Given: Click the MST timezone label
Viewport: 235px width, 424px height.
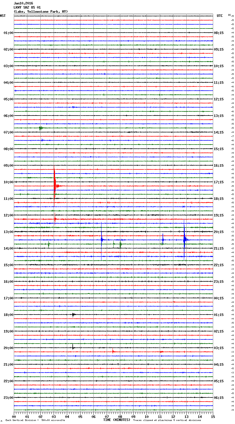Looking at the screenshot, I should coord(3,16).
